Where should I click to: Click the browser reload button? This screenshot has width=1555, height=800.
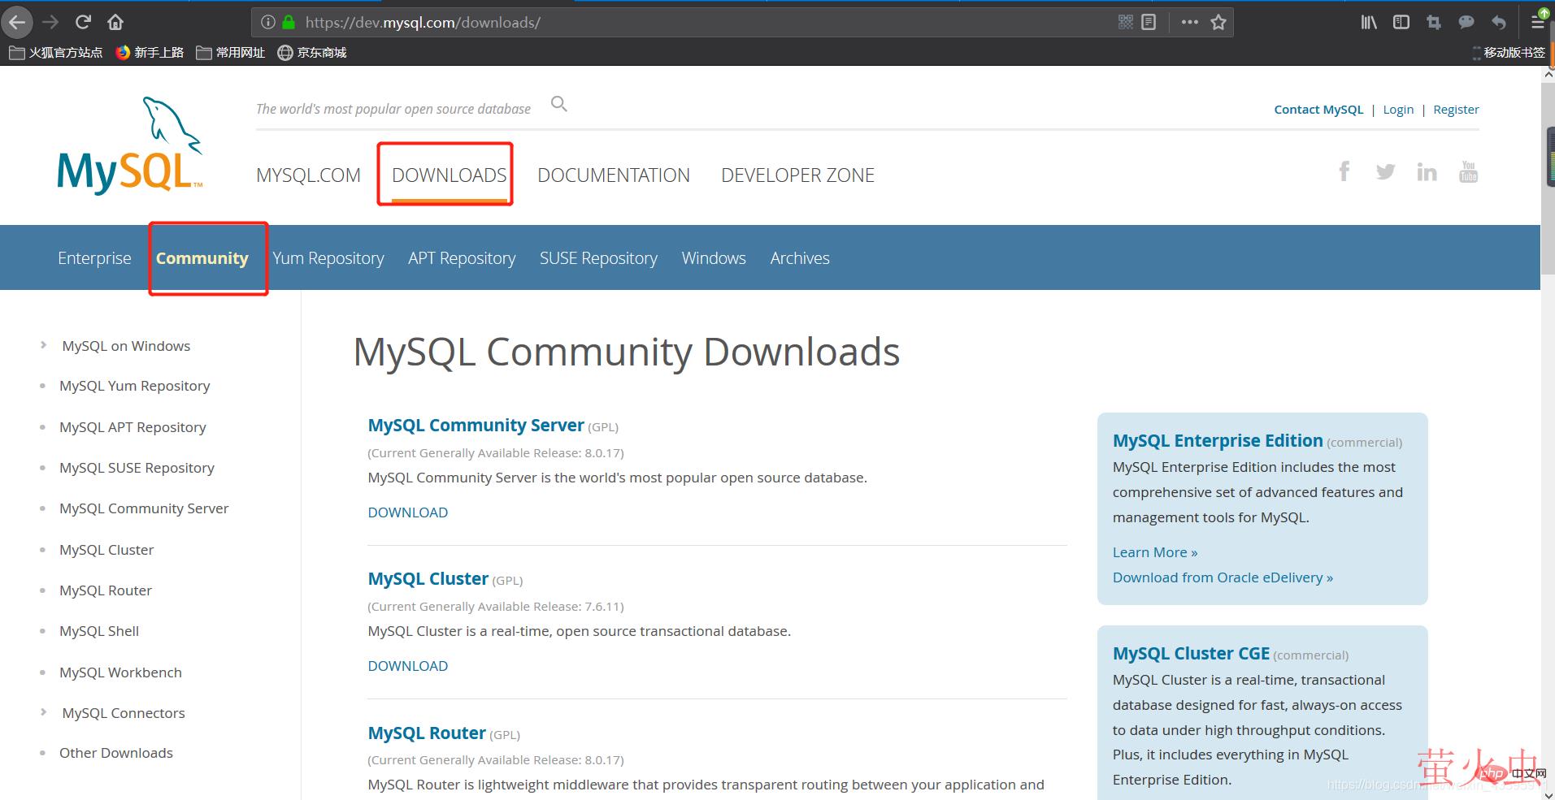pos(83,22)
